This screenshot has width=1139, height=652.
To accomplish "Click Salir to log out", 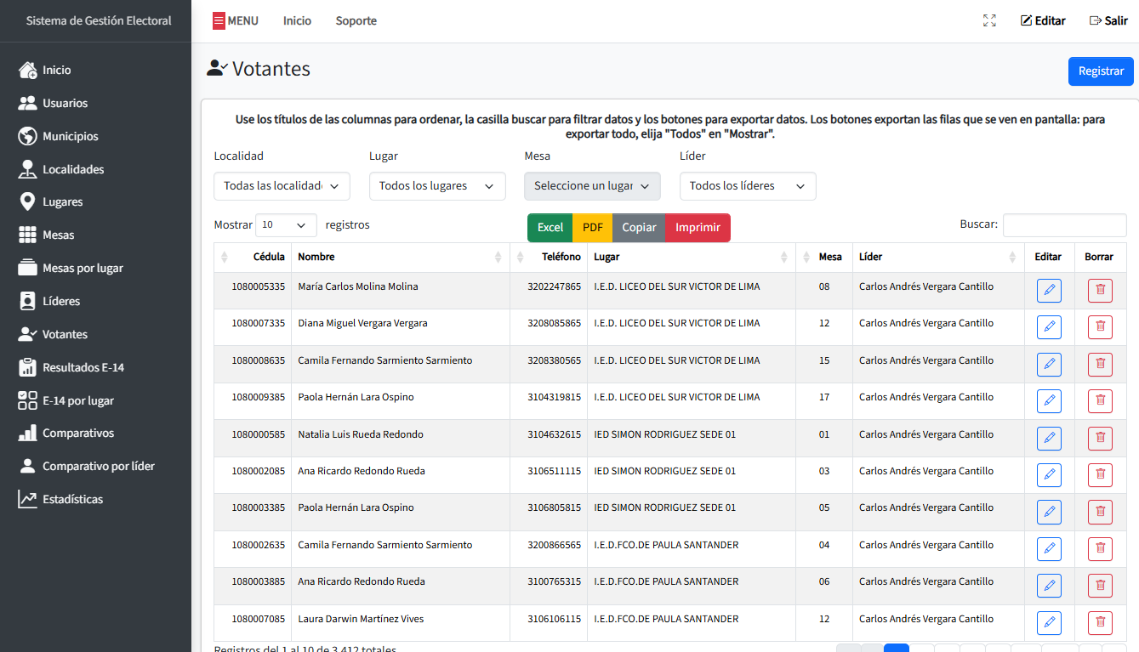I will 1108,20.
